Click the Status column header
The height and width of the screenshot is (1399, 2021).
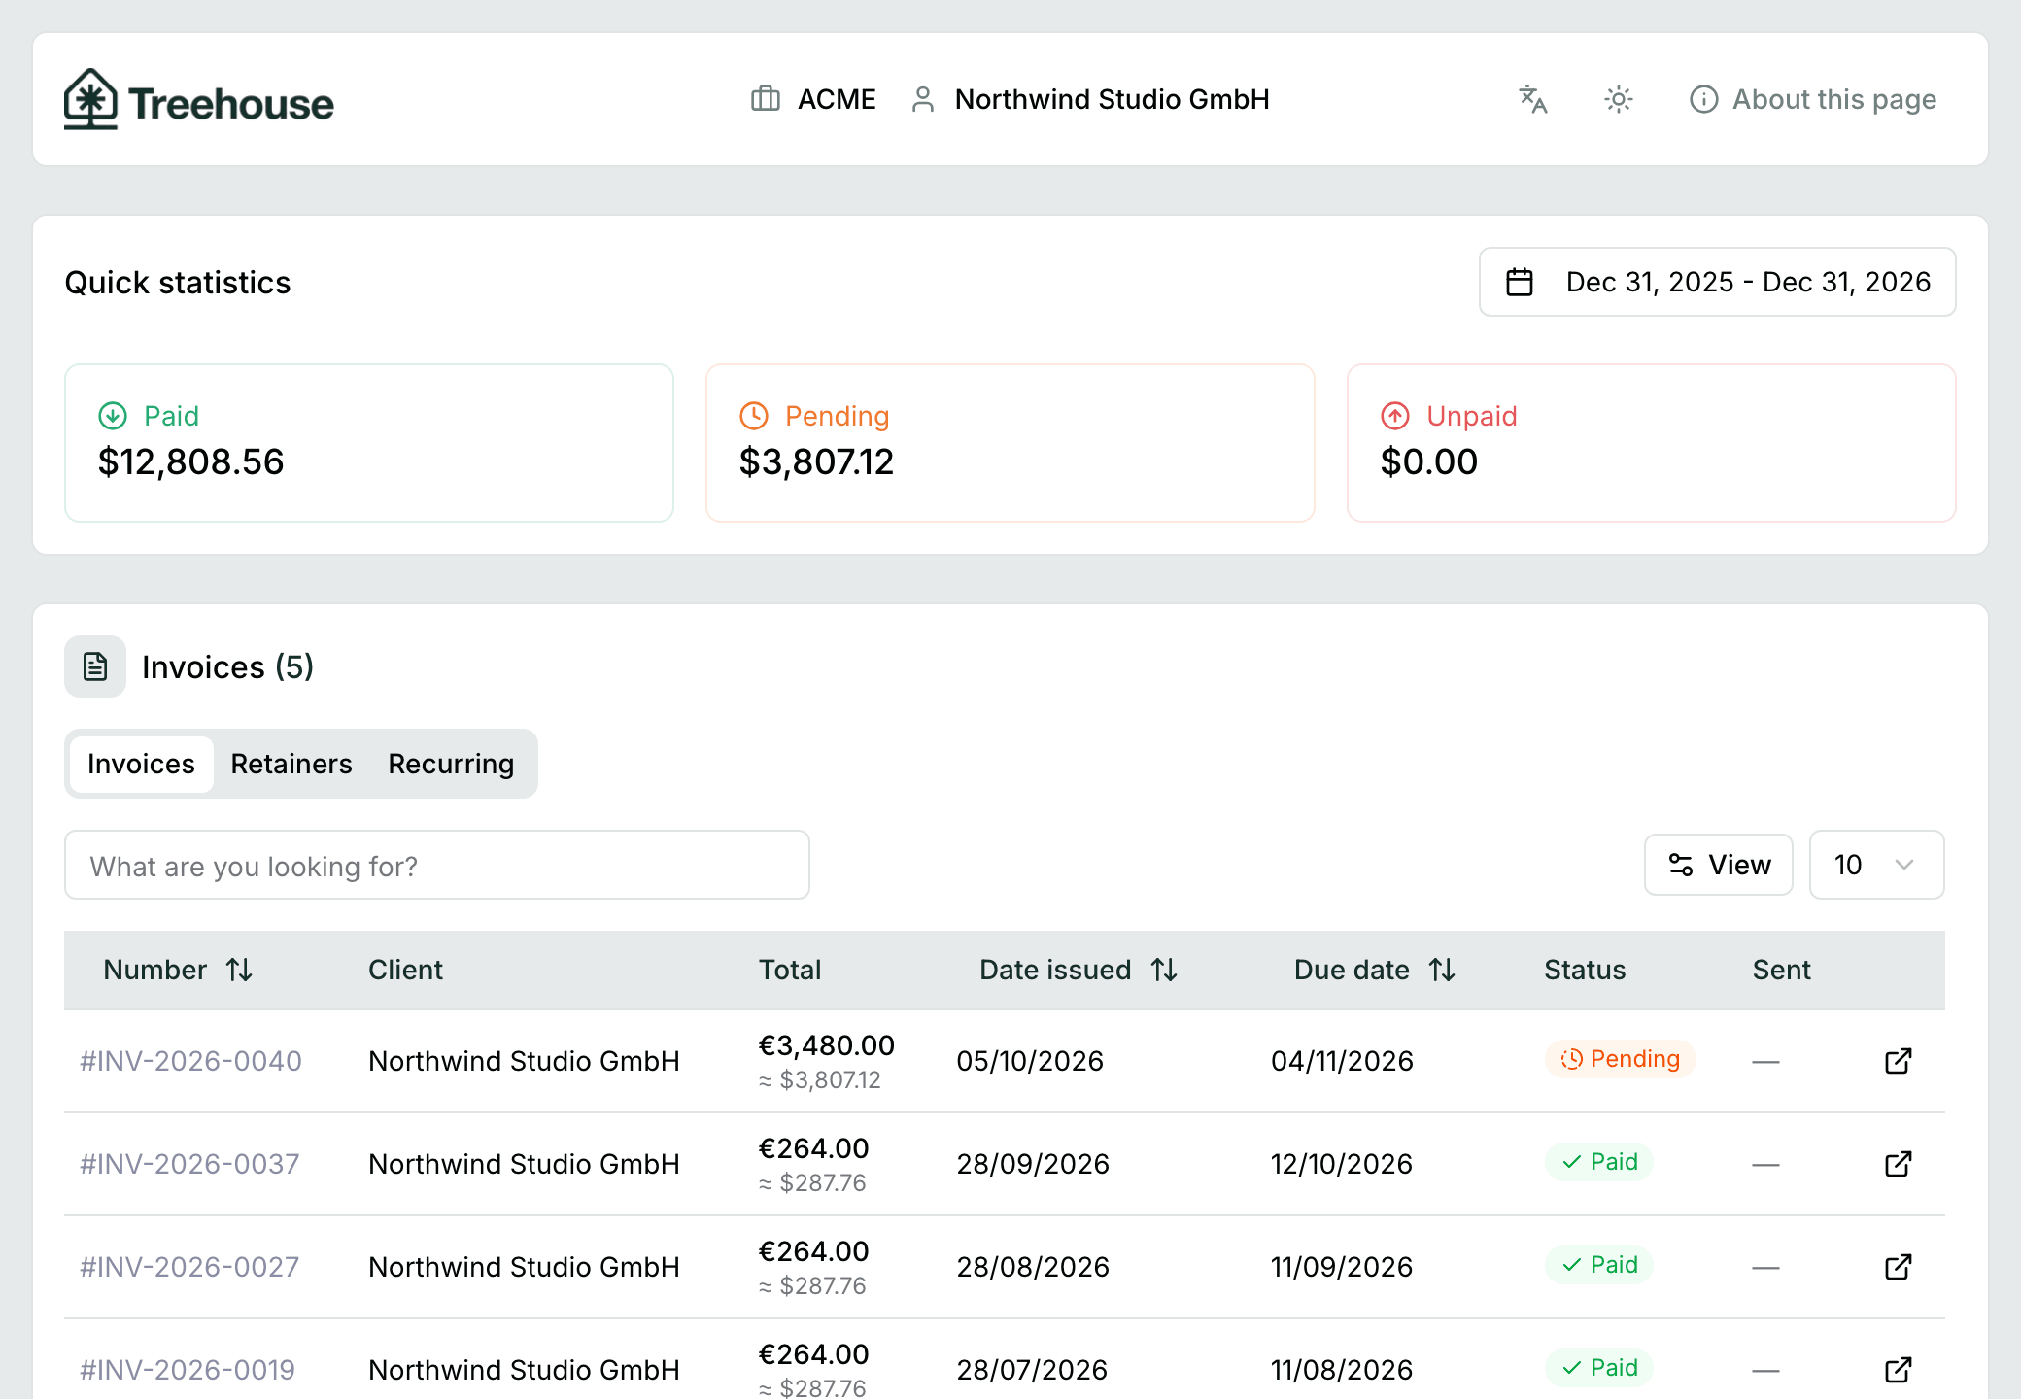1585,970
